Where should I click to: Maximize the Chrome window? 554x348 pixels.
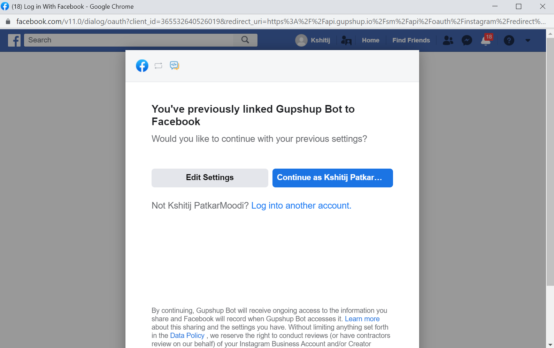tap(518, 6)
